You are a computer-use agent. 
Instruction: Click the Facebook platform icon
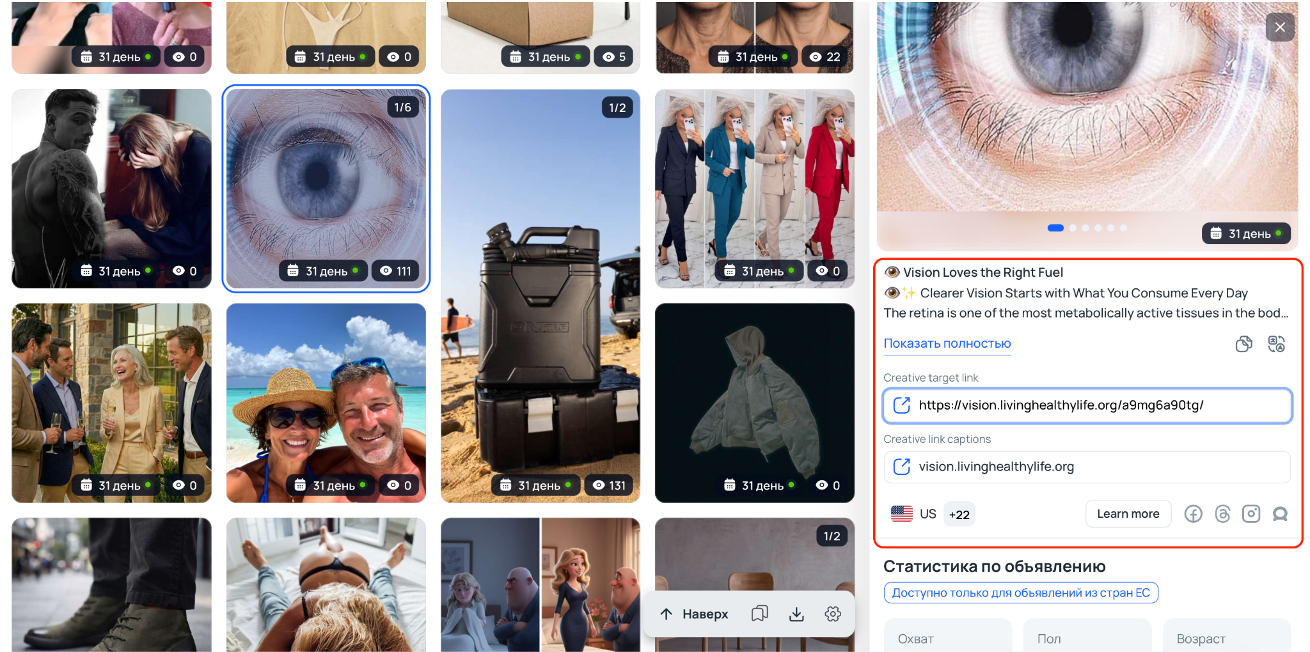(x=1193, y=514)
